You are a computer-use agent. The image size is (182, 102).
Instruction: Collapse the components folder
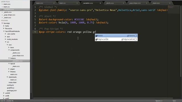pos(9,50)
